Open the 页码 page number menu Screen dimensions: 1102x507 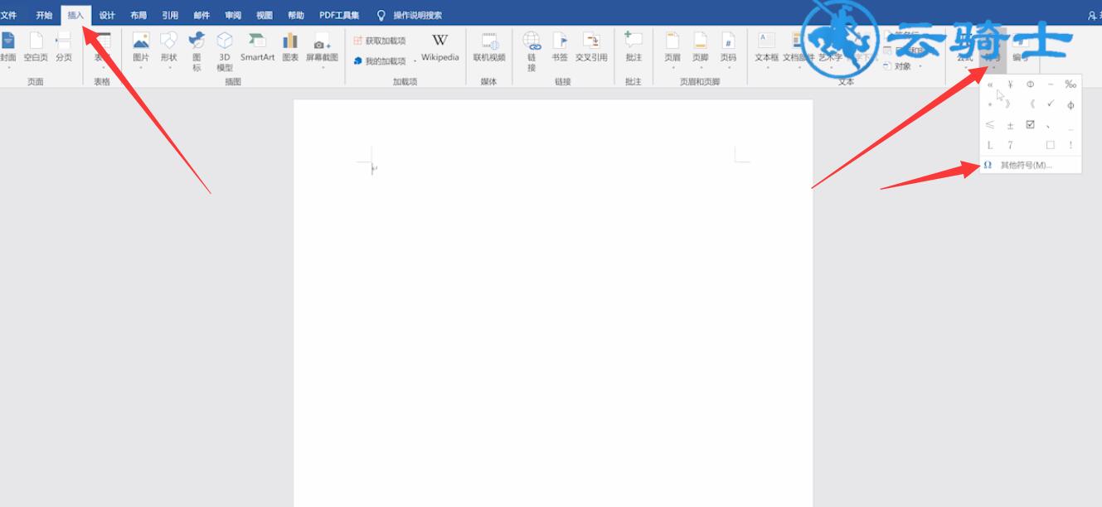tap(728, 50)
